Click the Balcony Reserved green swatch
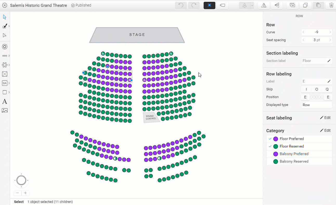The height and width of the screenshot is (205, 336). 276,162
